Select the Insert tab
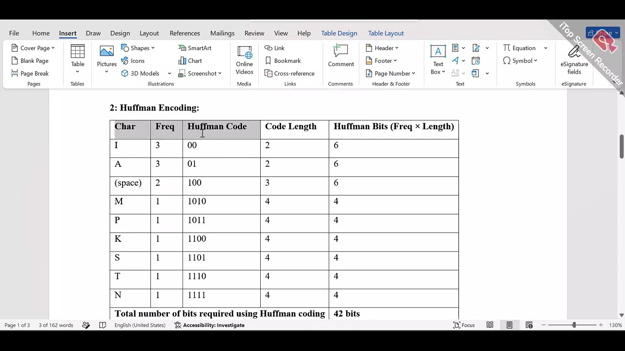 (x=67, y=33)
